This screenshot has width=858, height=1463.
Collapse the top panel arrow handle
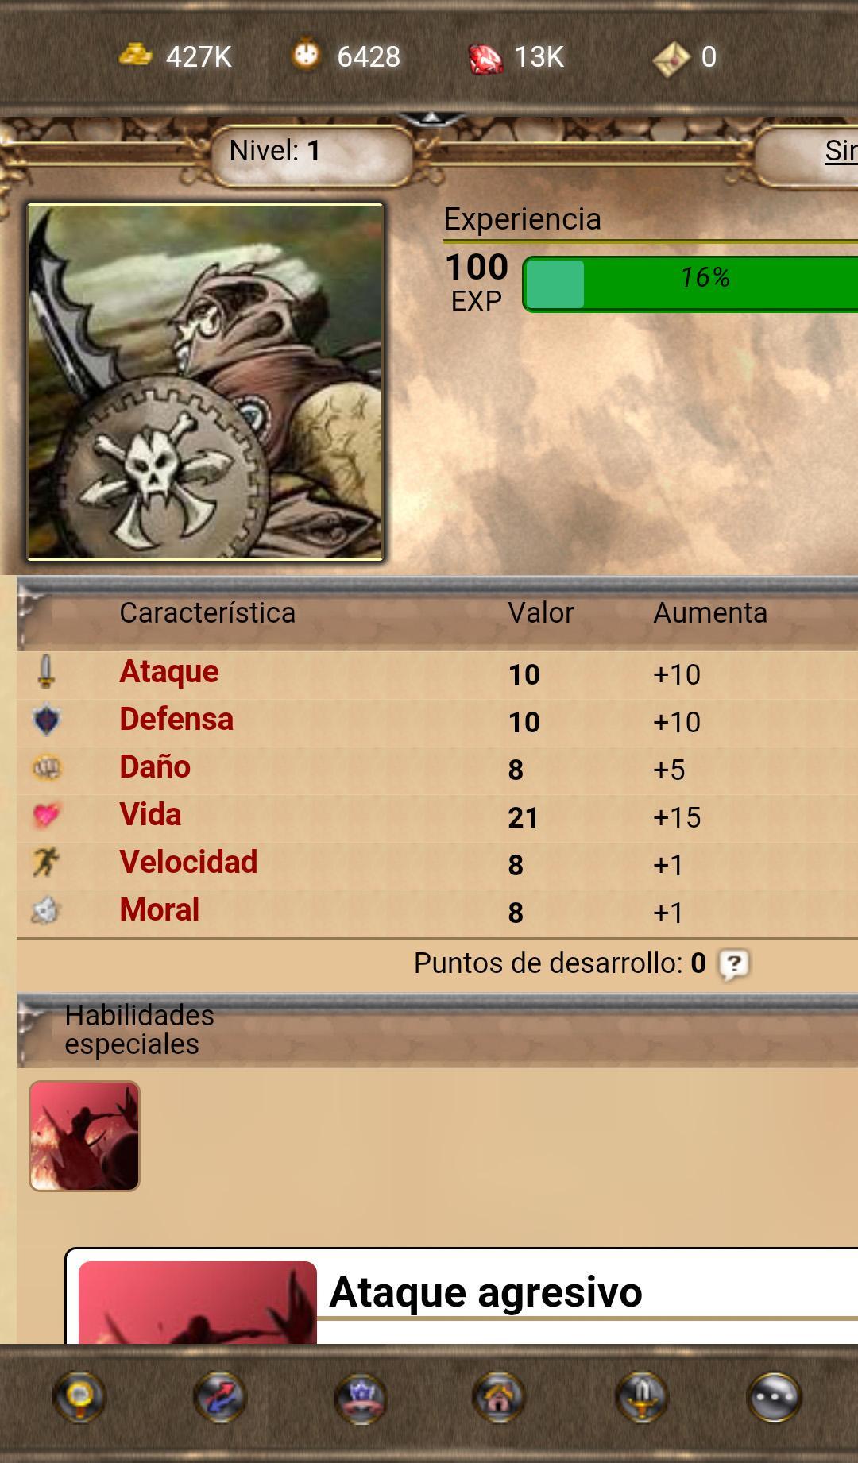pyautogui.click(x=431, y=118)
